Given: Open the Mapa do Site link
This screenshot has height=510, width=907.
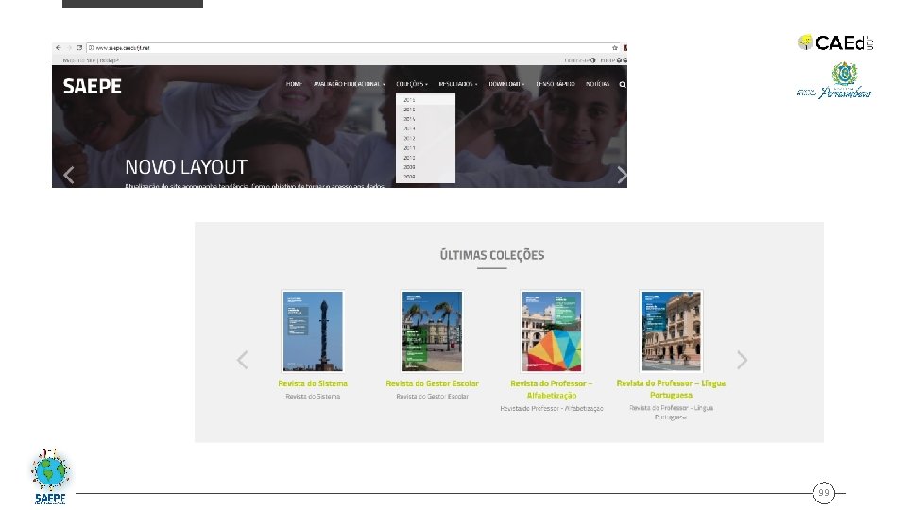Looking at the screenshot, I should 78,60.
